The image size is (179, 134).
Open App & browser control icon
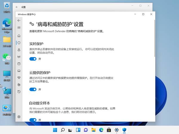click(19, 64)
